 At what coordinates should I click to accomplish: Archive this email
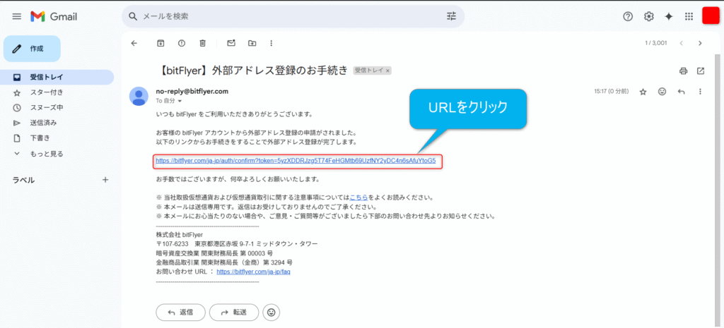160,43
